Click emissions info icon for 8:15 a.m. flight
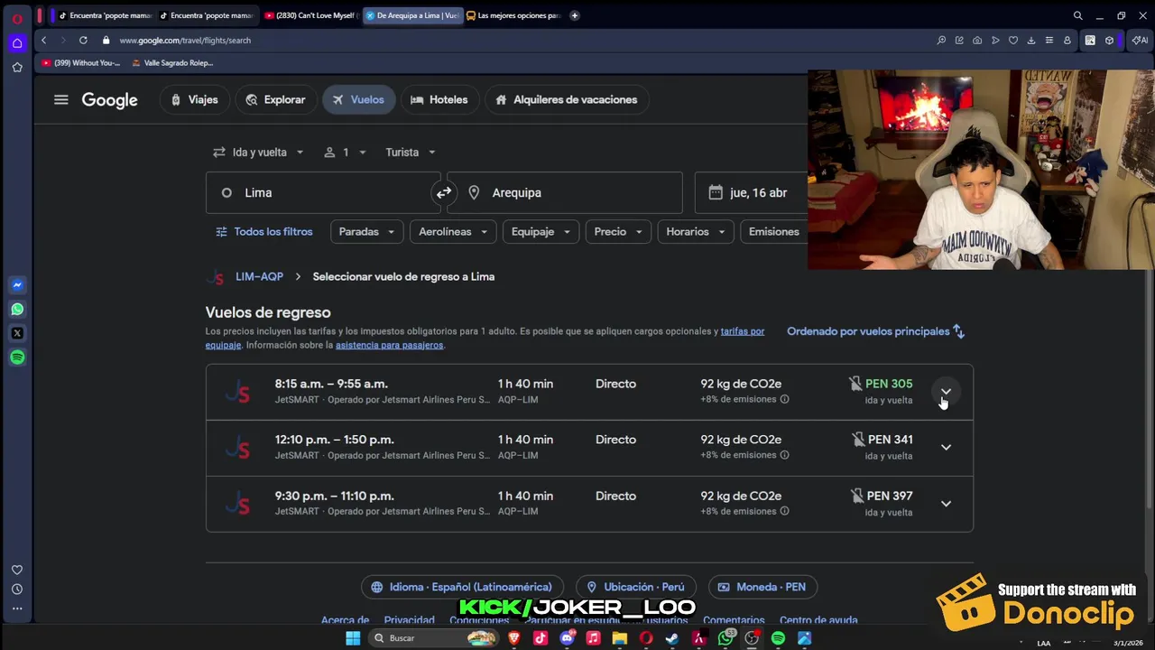Screen dimensions: 1155x650 (x=784, y=399)
